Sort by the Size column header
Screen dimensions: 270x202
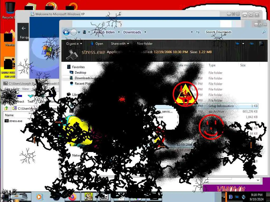click(243, 65)
